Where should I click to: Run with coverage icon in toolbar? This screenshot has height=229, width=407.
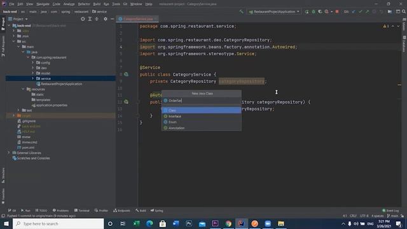tap(320, 11)
